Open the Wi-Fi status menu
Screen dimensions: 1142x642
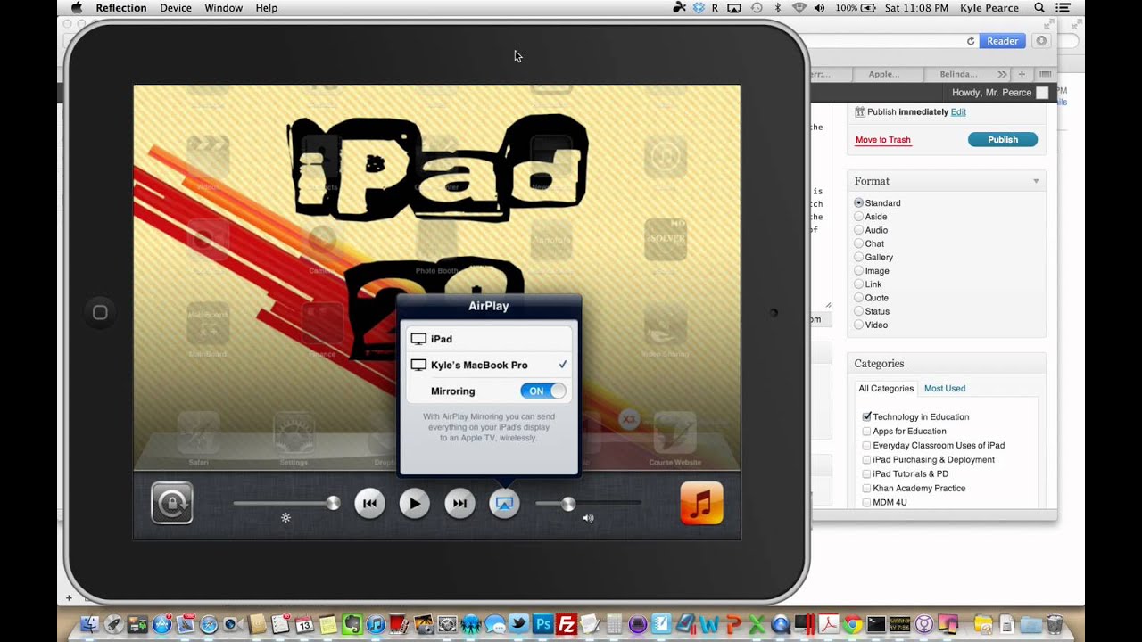[x=799, y=8]
